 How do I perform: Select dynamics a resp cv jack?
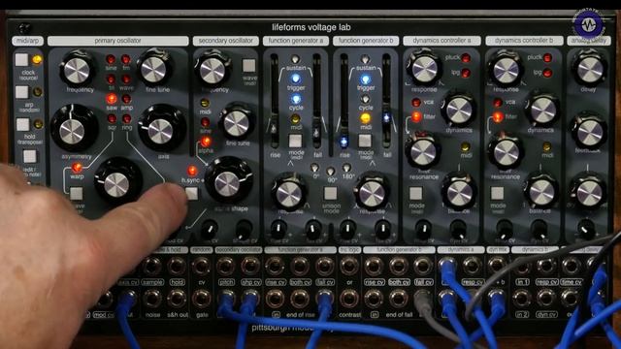click(472, 267)
